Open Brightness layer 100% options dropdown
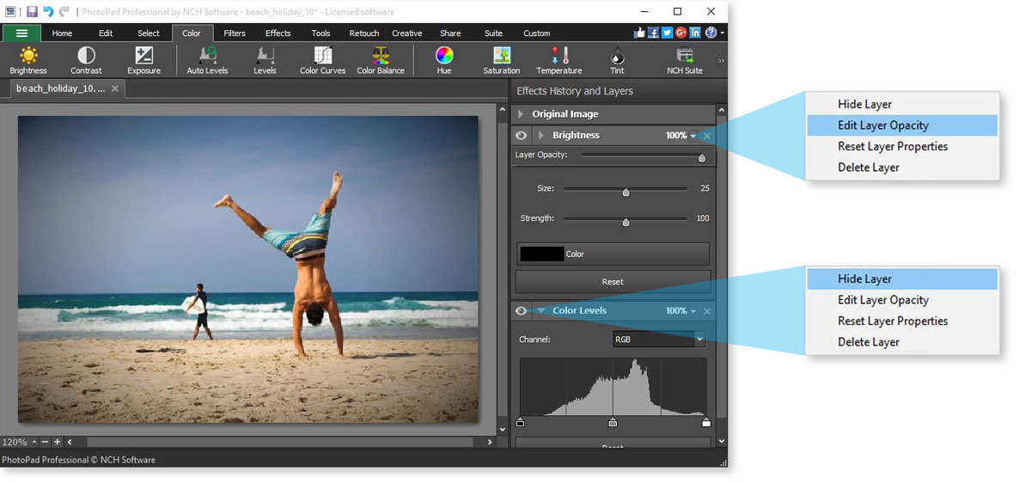This screenshot has width=1019, height=483. click(693, 136)
